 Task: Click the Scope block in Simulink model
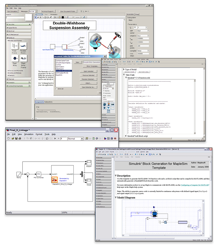[x=89, y=181]
